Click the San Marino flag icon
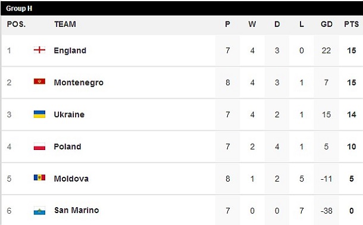Screen dimensions: 363x225 tap(39, 211)
